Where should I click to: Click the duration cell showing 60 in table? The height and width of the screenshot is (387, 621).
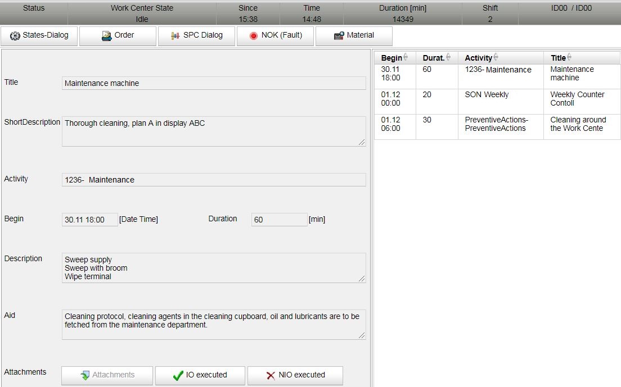point(437,76)
